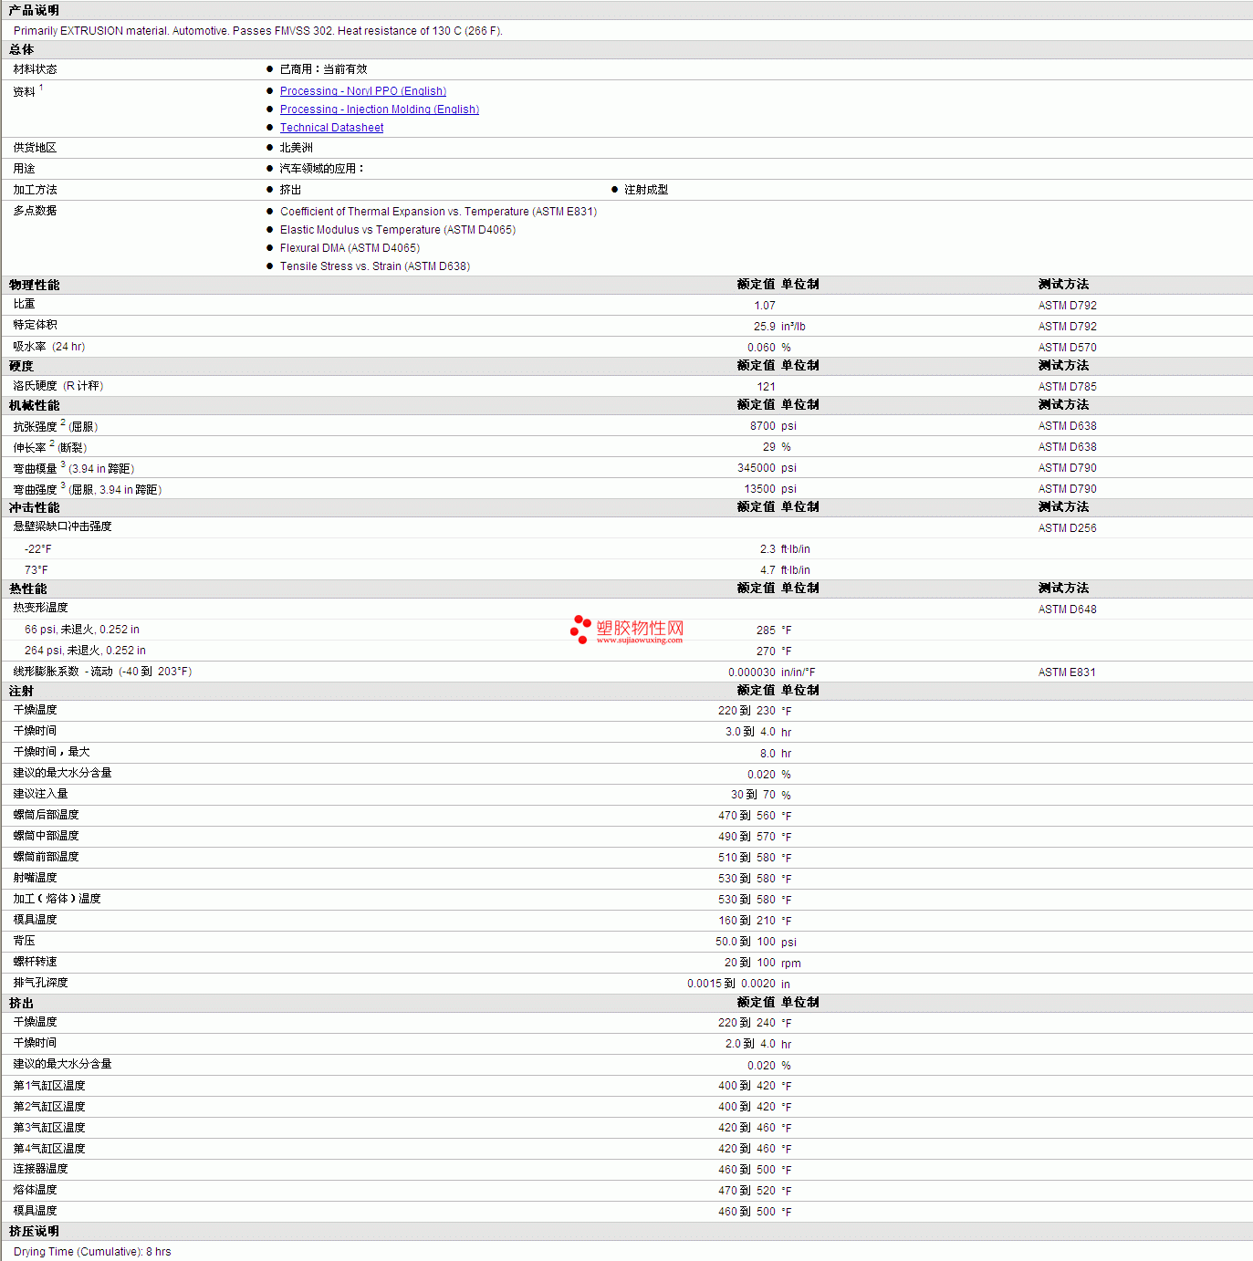Click 'Tensile Stress vs. Strain (ASTM D638)' entry
This screenshot has width=1253, height=1261.
(x=375, y=266)
